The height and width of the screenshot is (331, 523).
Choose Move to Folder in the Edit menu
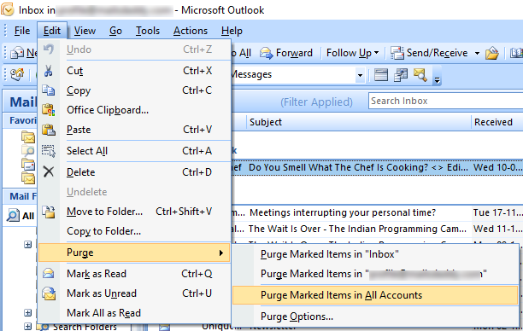point(134,212)
